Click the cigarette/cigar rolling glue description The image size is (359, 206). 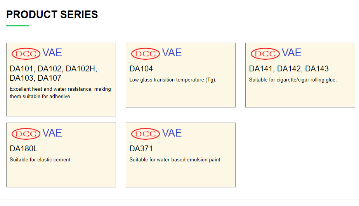click(x=293, y=80)
